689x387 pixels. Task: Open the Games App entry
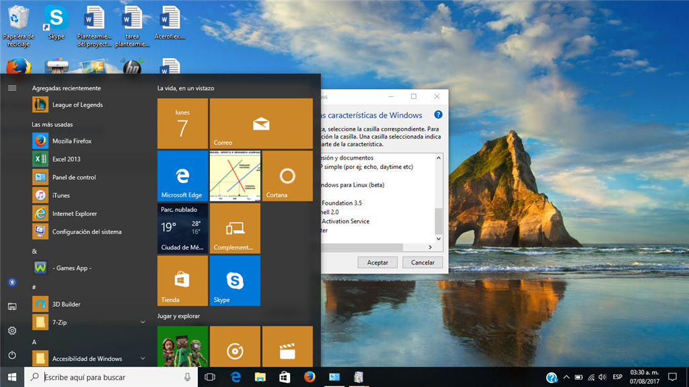pos(88,268)
